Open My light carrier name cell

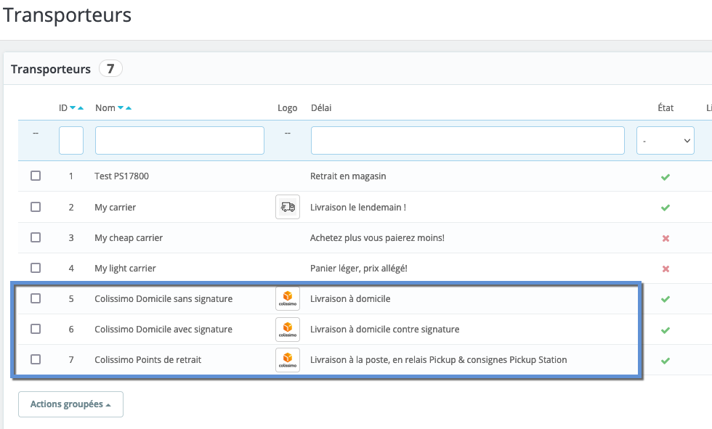coord(125,268)
